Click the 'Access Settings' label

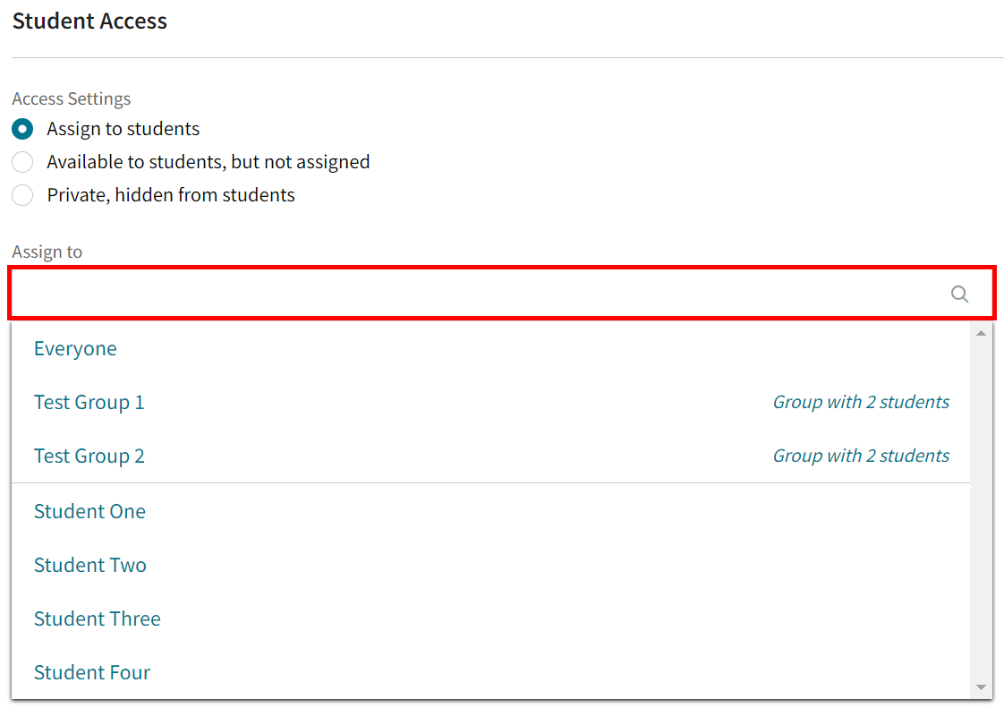(71, 98)
